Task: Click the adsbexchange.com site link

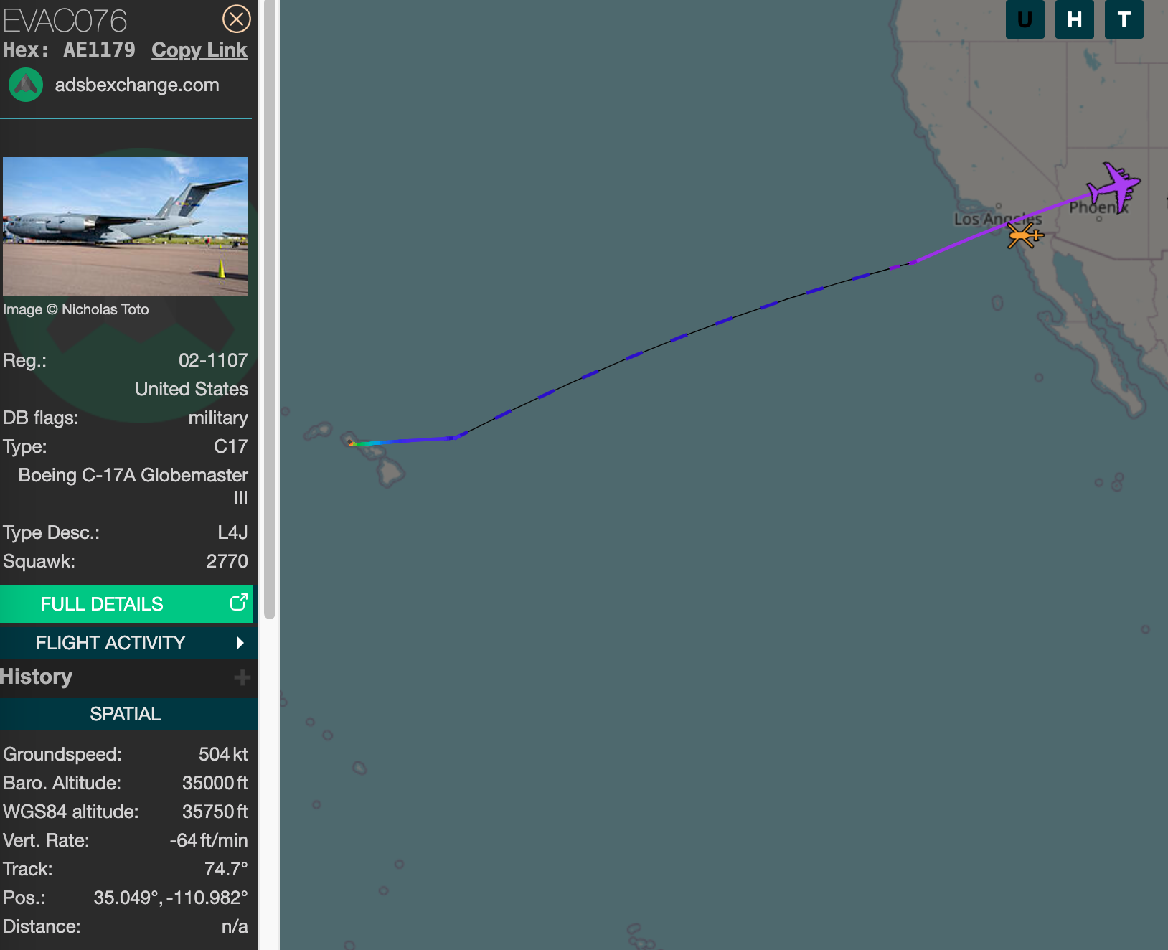Action: click(x=137, y=85)
